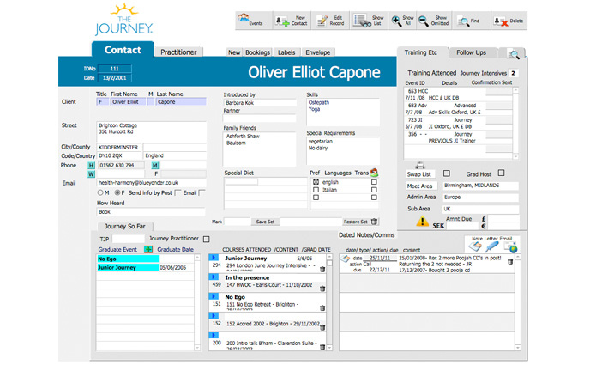Viewport: 590px width, 365px height.
Task: Open the Follow Ups tab
Action: click(x=471, y=52)
